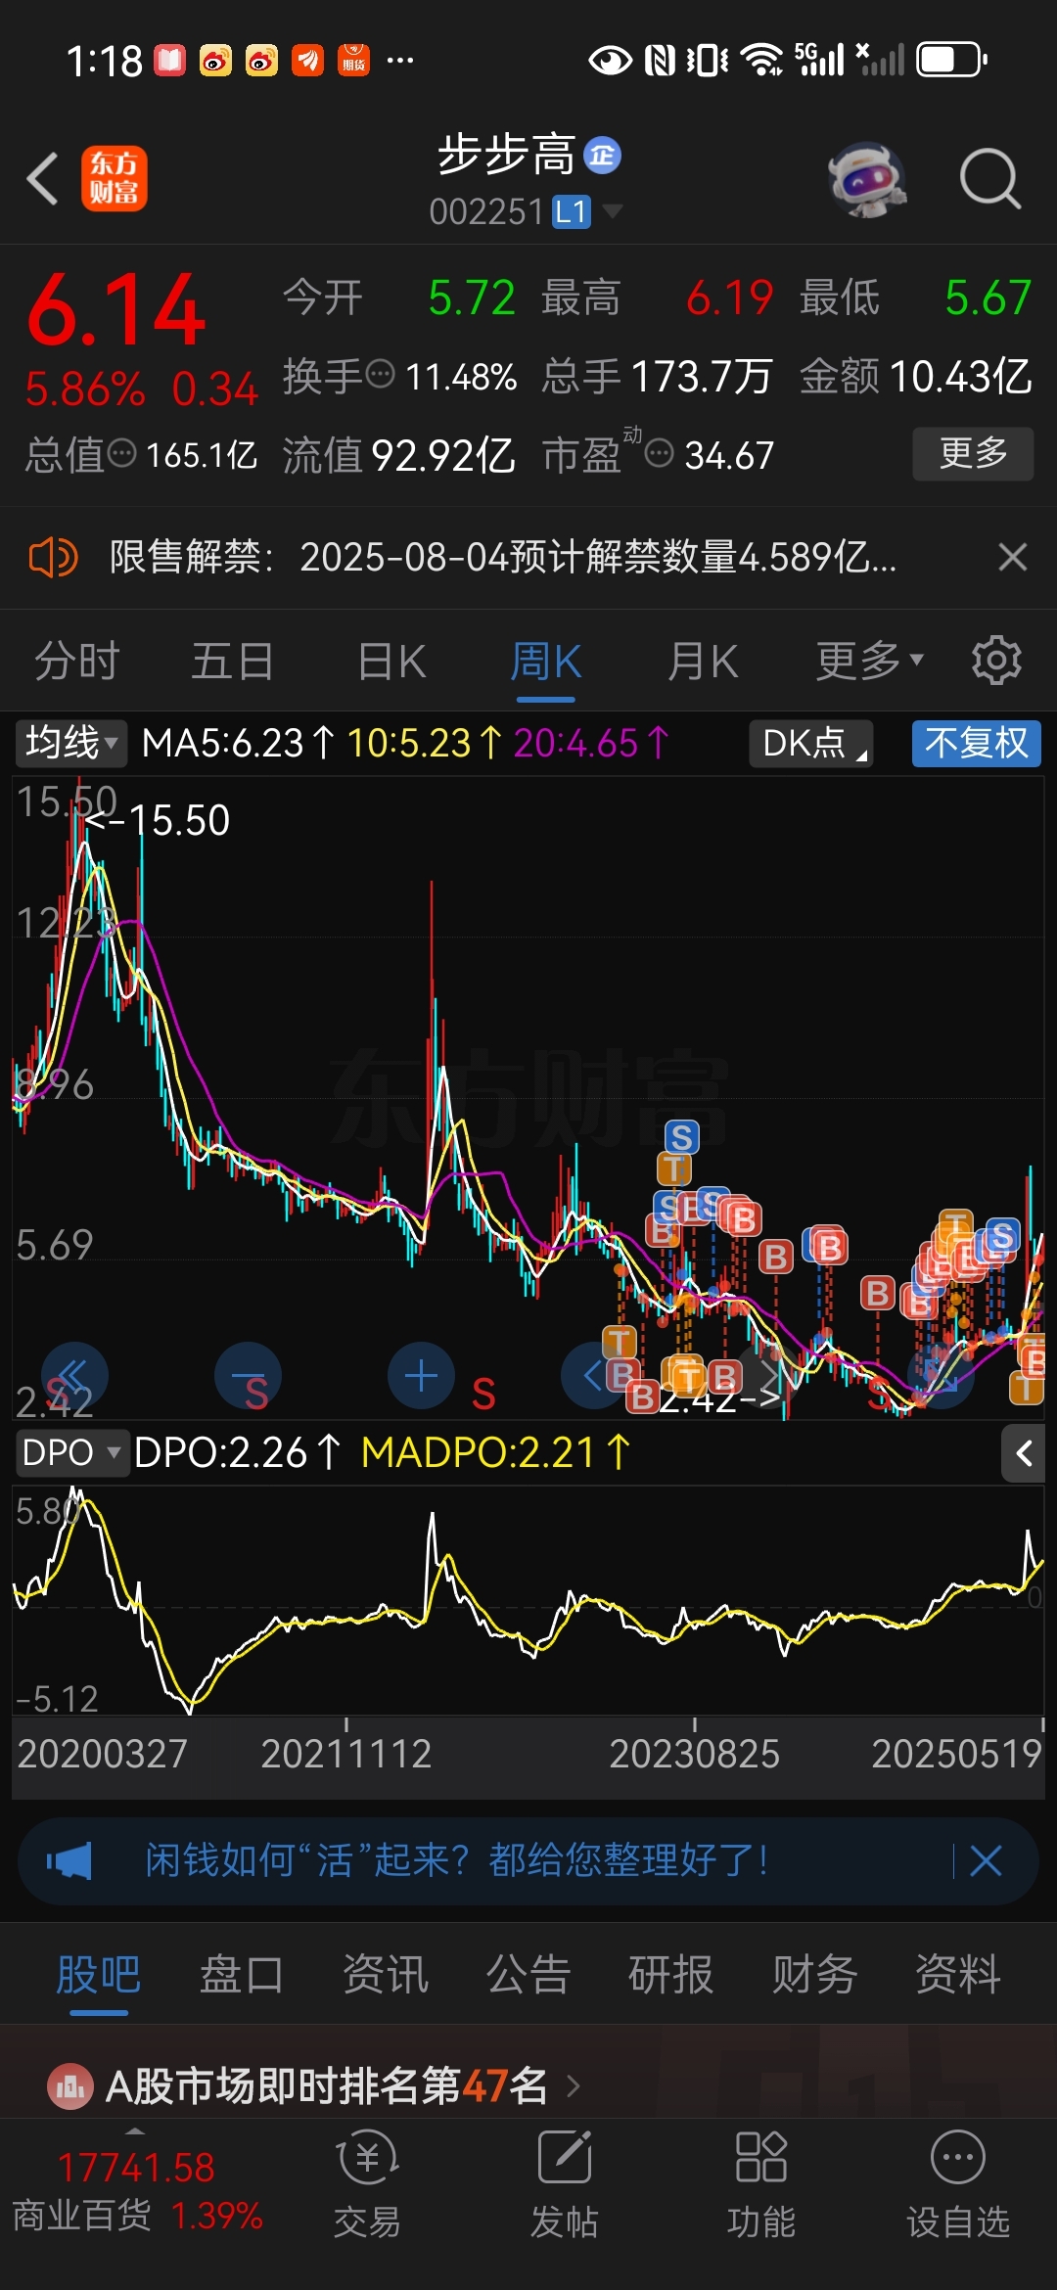Tap the 更多 button in quote panel
The height and width of the screenshot is (2290, 1057).
pos(973,453)
